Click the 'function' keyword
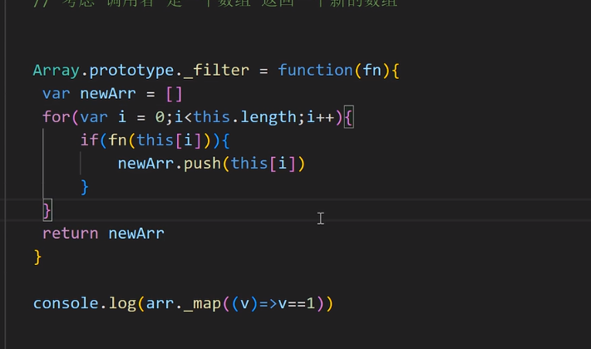Screen dimensions: 591x349 tap(316, 71)
